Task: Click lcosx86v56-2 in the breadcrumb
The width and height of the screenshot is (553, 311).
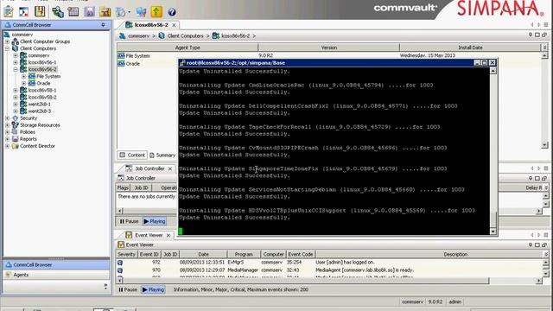Action: (x=235, y=36)
